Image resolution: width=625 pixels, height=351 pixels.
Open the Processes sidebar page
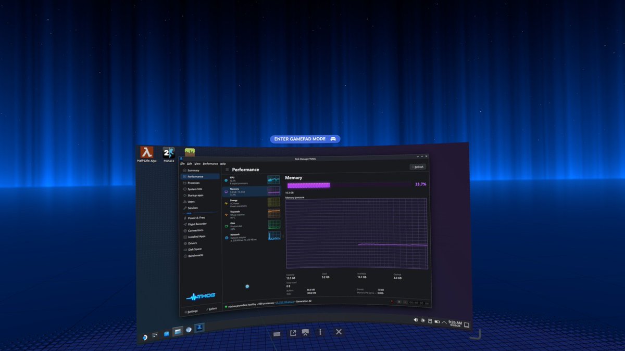(200, 183)
